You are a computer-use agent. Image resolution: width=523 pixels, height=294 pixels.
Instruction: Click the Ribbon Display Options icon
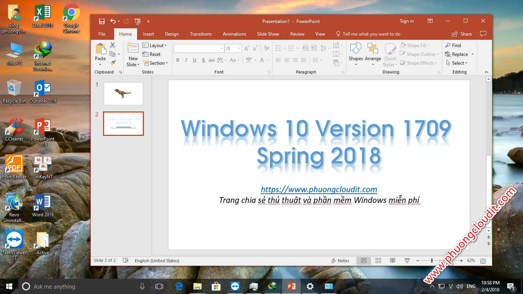430,21
